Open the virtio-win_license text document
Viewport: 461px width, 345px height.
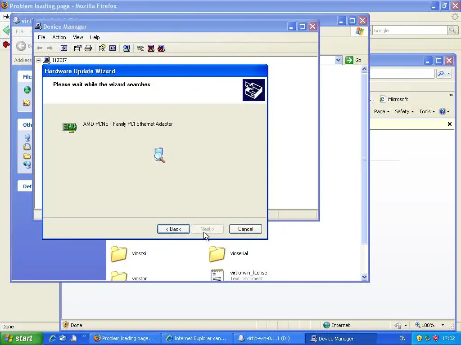click(x=239, y=275)
